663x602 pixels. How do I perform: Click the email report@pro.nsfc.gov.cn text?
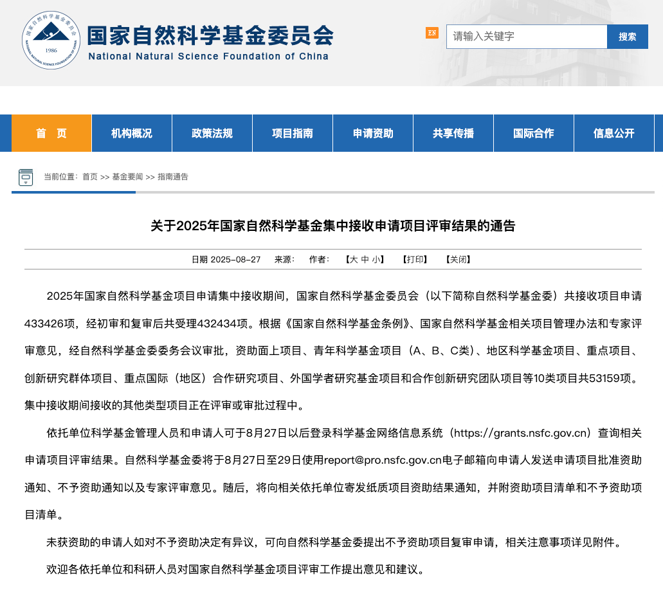click(x=383, y=460)
